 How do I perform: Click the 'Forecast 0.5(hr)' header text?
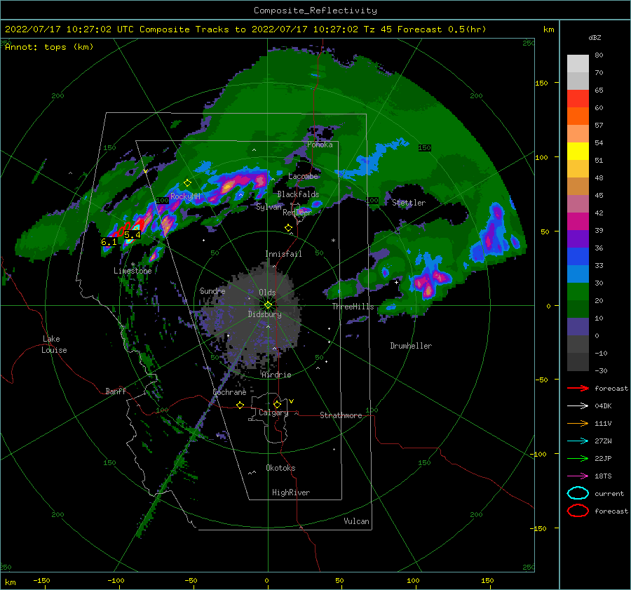coord(442,29)
